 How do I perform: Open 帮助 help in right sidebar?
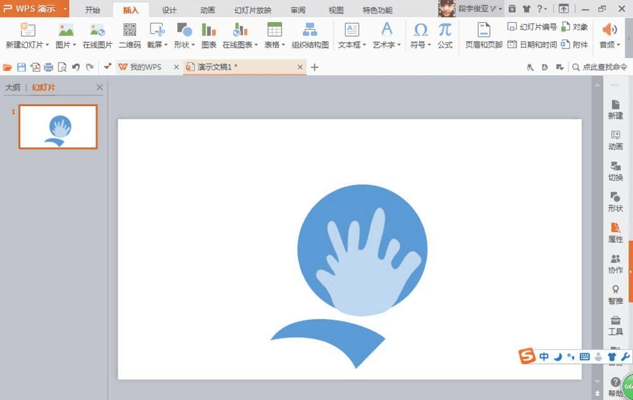615,387
